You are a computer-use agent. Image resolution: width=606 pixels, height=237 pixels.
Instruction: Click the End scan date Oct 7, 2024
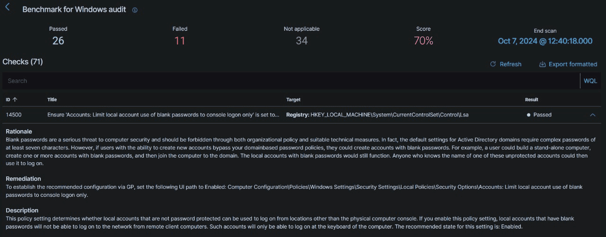click(x=545, y=41)
